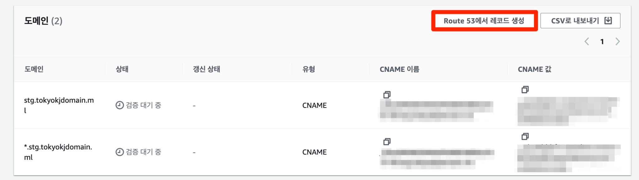Screen dimensions: 639x180
Task: Click the 유형 column header
Action: point(309,69)
